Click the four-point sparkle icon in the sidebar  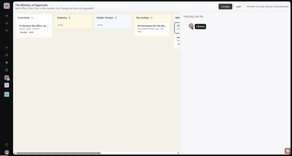pos(7,48)
